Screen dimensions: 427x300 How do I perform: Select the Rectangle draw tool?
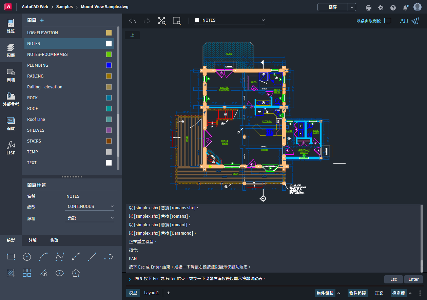(x=11, y=257)
